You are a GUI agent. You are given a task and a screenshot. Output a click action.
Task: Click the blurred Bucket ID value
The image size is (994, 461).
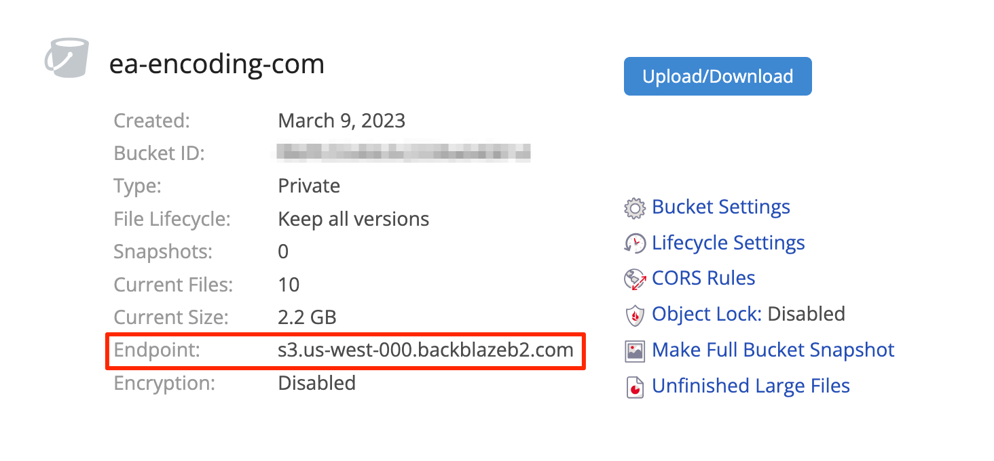(404, 153)
